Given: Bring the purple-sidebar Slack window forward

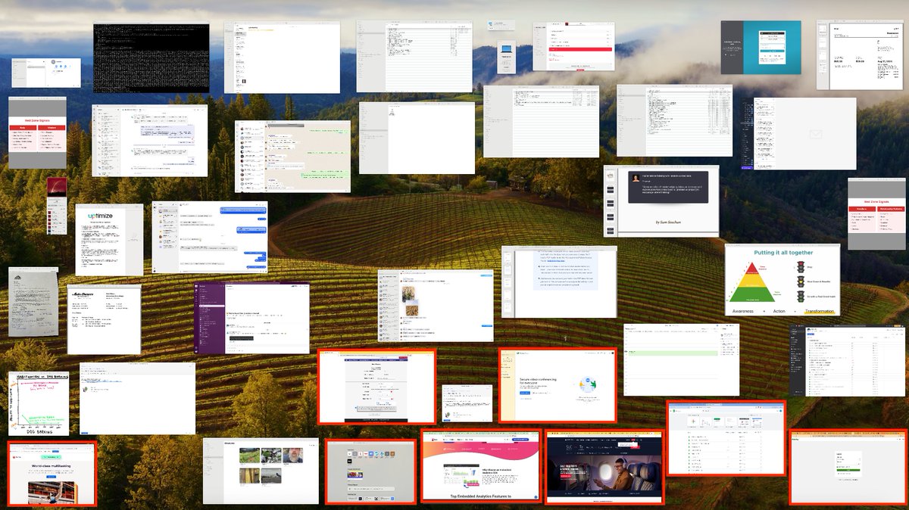Looking at the screenshot, I should coord(252,318).
